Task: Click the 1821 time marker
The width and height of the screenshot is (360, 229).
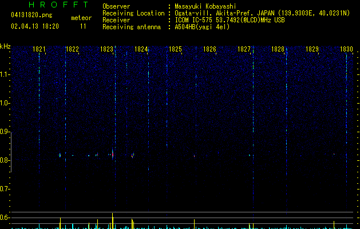Action: tap(39, 49)
